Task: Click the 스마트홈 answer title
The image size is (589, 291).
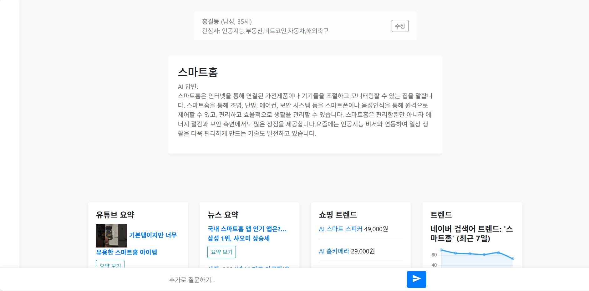Action: click(198, 72)
